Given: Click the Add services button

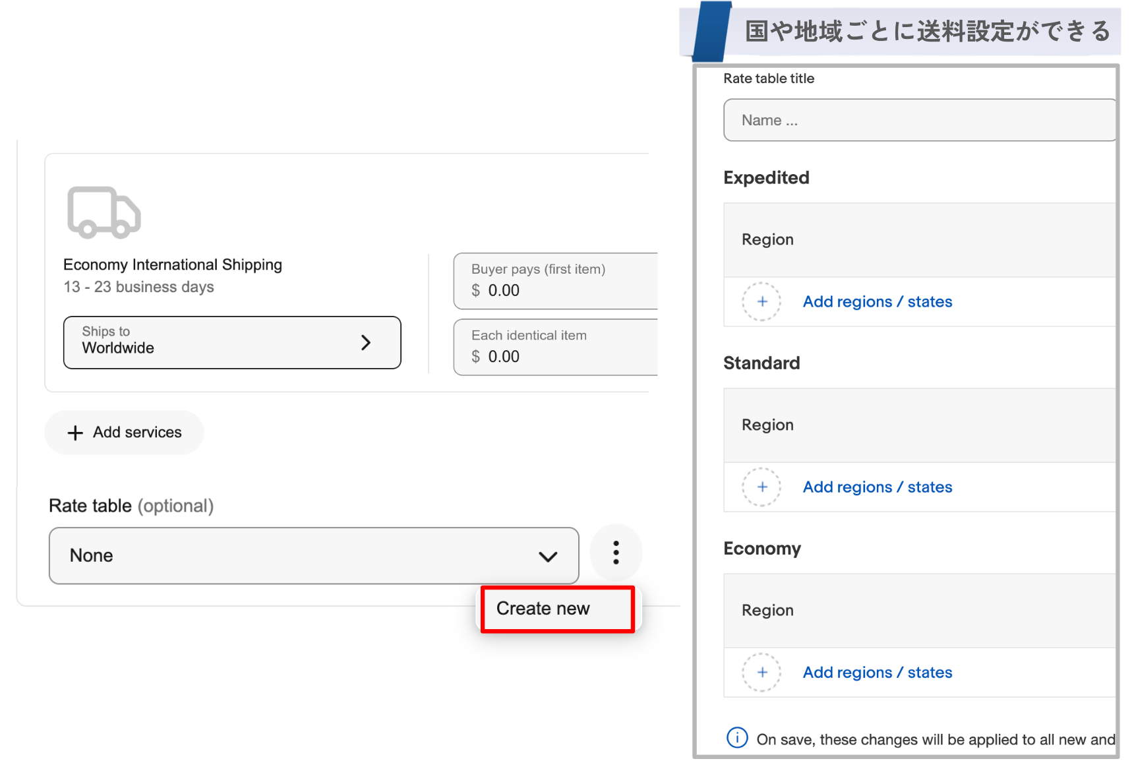Looking at the screenshot, I should [125, 433].
